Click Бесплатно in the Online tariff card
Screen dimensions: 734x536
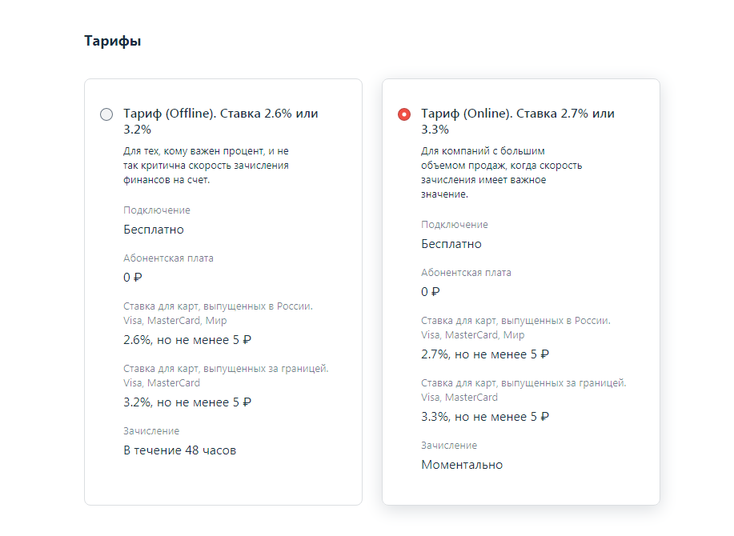[451, 244]
